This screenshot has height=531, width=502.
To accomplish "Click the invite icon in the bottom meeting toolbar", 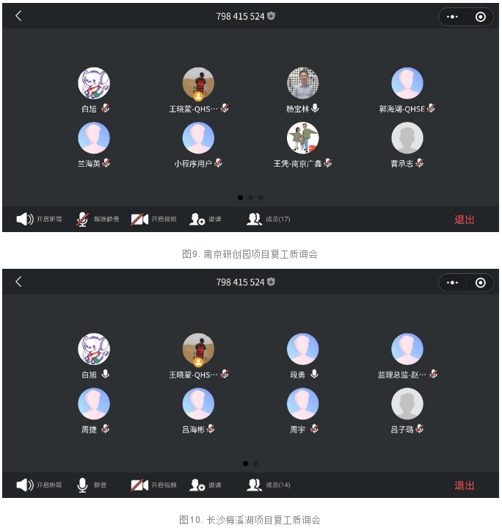I will [197, 485].
